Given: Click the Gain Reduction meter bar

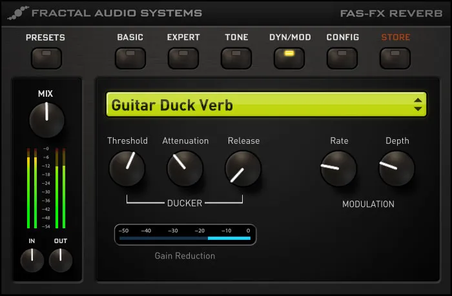Looking at the screenshot, I should (x=185, y=238).
